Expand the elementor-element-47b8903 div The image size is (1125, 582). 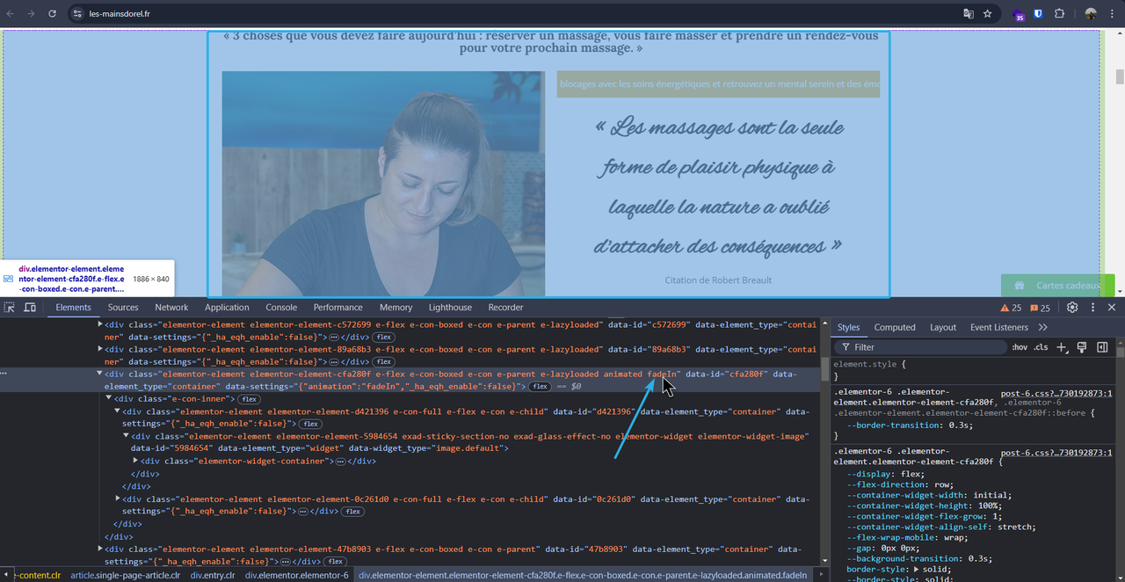100,549
